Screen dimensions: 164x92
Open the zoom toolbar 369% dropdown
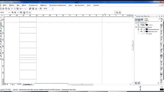coord(9,13)
